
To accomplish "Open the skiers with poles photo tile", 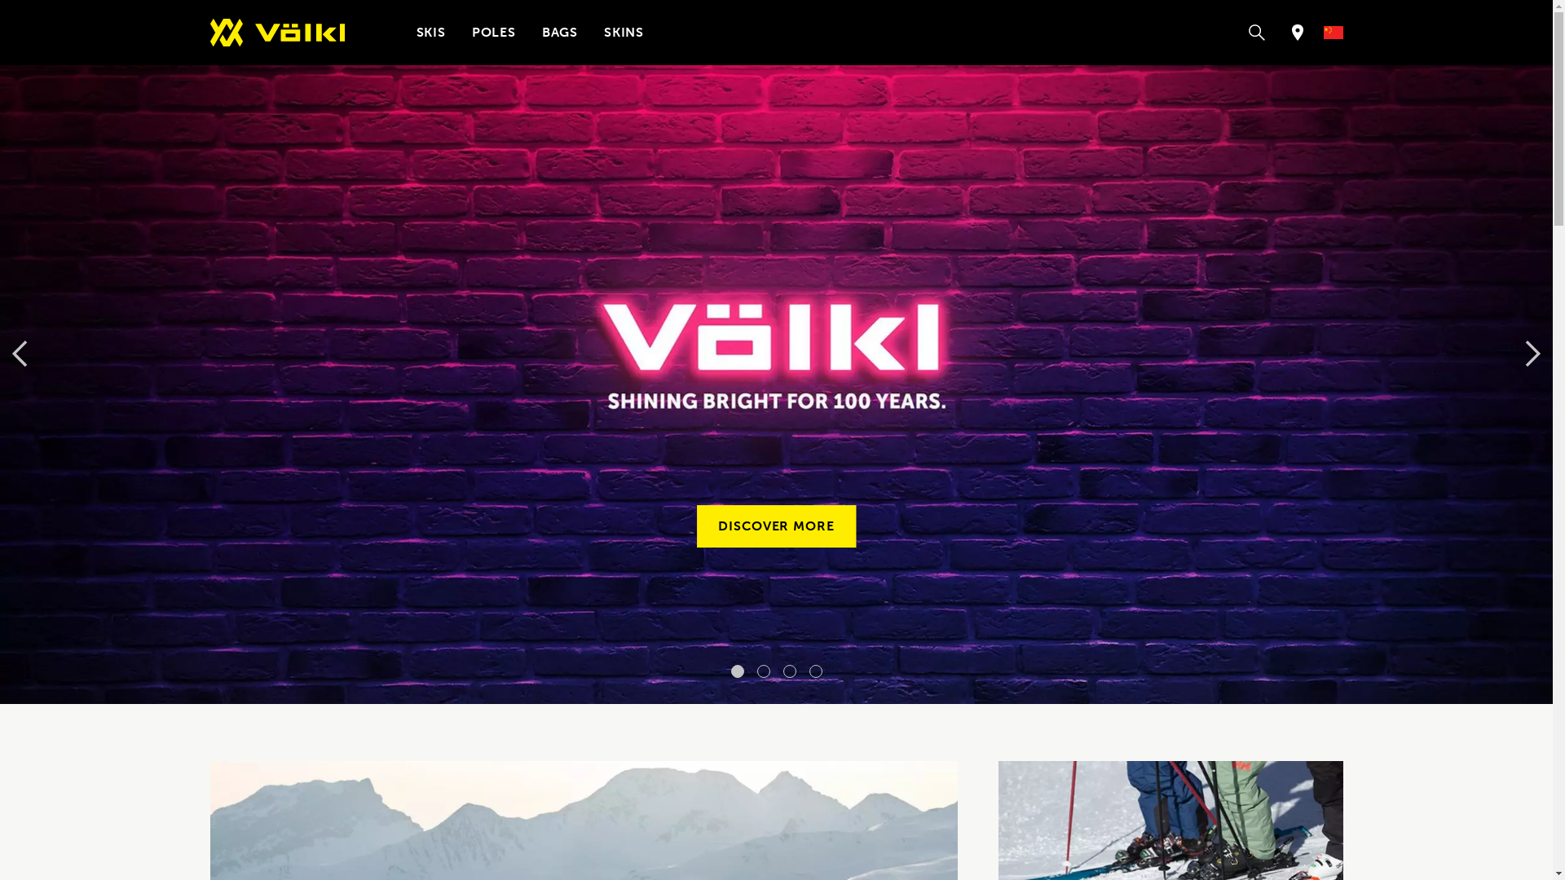I will pyautogui.click(x=1170, y=821).
